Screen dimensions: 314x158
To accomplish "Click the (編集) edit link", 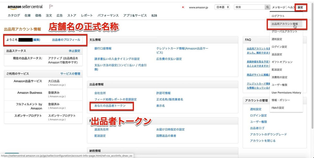I will click(x=36, y=40).
